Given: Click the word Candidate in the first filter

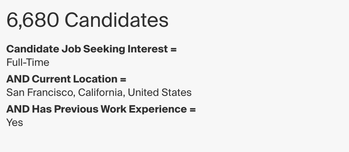Looking at the screenshot, I should pos(33,49).
